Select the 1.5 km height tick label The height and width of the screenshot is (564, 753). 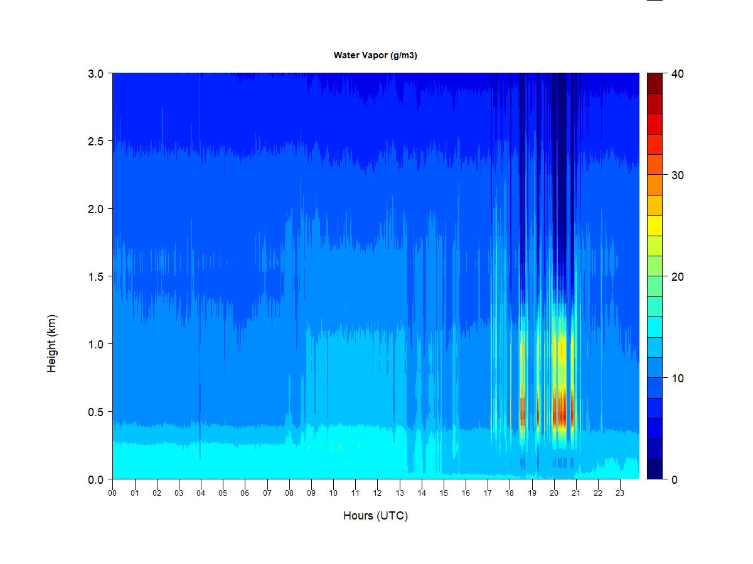click(x=95, y=276)
